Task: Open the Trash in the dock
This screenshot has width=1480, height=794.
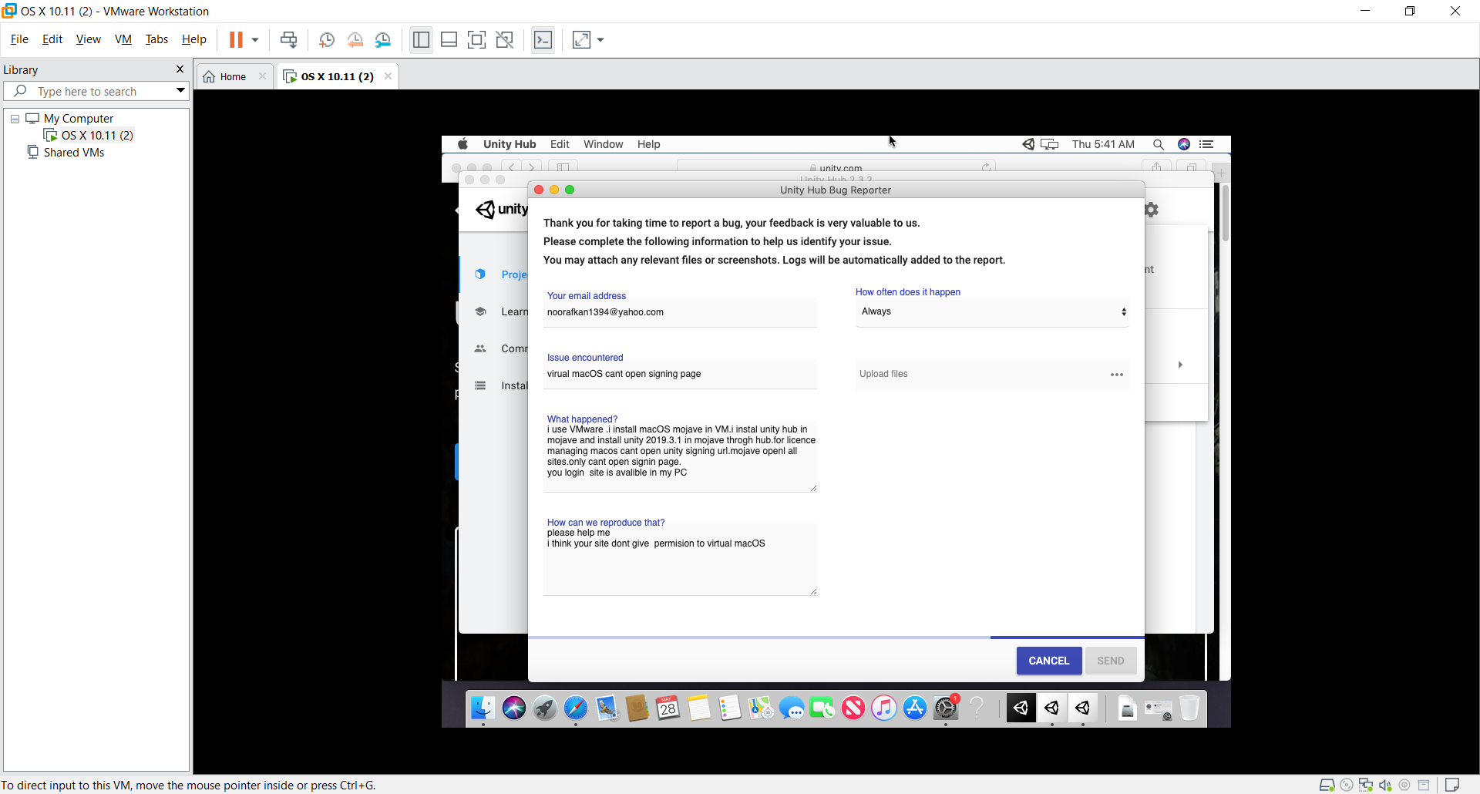Action: pyautogui.click(x=1189, y=708)
